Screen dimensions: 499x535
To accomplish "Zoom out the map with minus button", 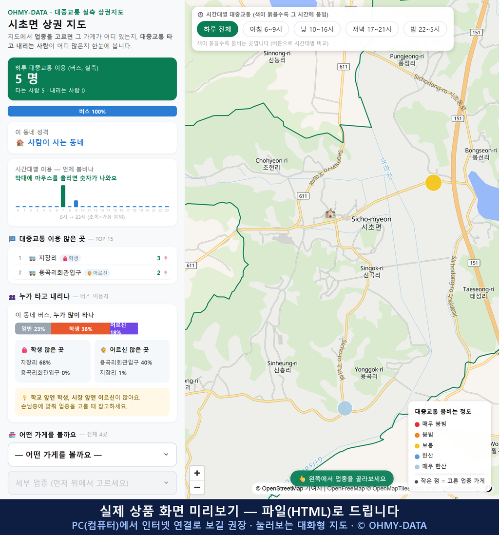I will 197,487.
